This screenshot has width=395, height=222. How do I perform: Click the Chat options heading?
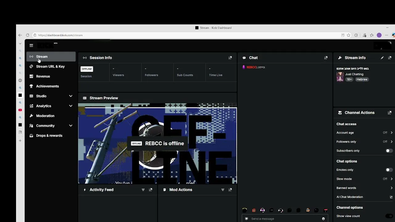pos(347,161)
